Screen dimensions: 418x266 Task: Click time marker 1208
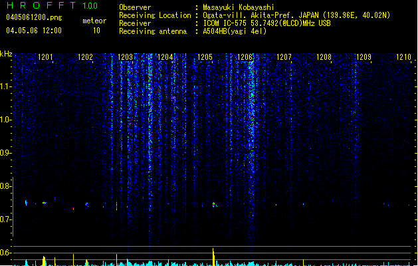[324, 57]
